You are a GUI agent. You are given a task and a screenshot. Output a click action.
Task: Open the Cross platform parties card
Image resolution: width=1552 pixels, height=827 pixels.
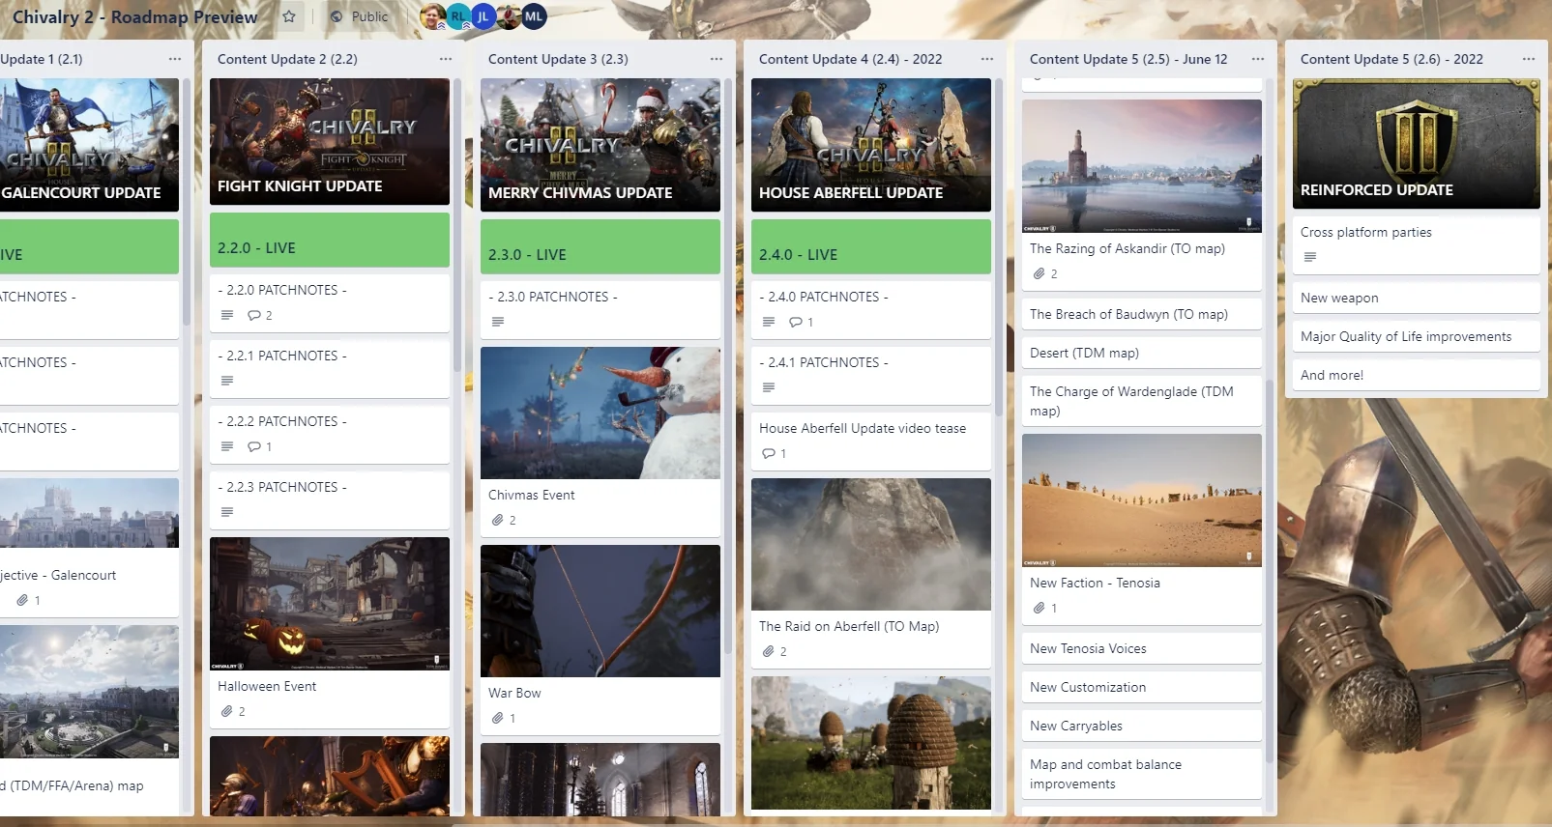pyautogui.click(x=1417, y=244)
